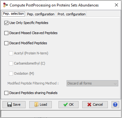Toggle the Oxidation (M) checkbox

pos(11,73)
